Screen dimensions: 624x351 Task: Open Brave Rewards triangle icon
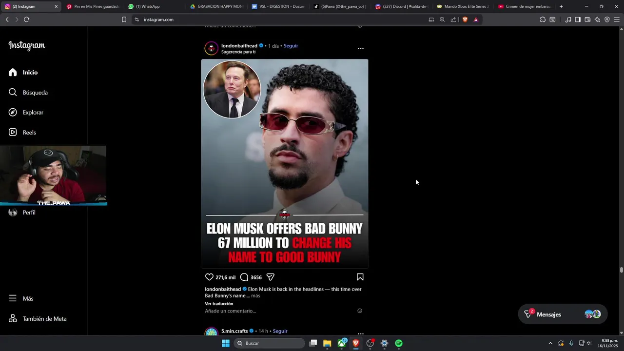[x=476, y=19]
